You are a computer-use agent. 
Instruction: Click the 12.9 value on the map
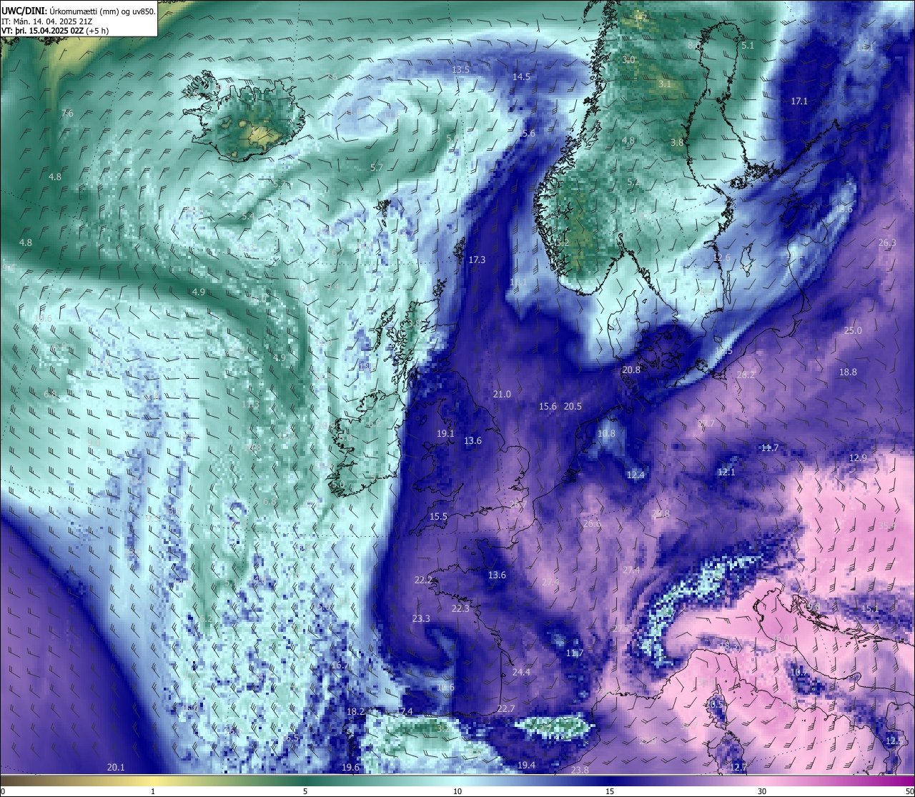point(858,457)
